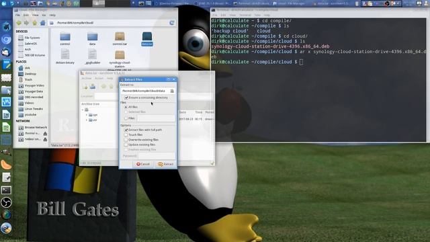Go to the parent folder in file manager

click(x=34, y=23)
